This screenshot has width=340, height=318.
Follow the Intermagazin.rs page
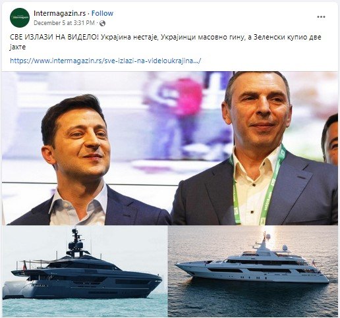click(102, 13)
